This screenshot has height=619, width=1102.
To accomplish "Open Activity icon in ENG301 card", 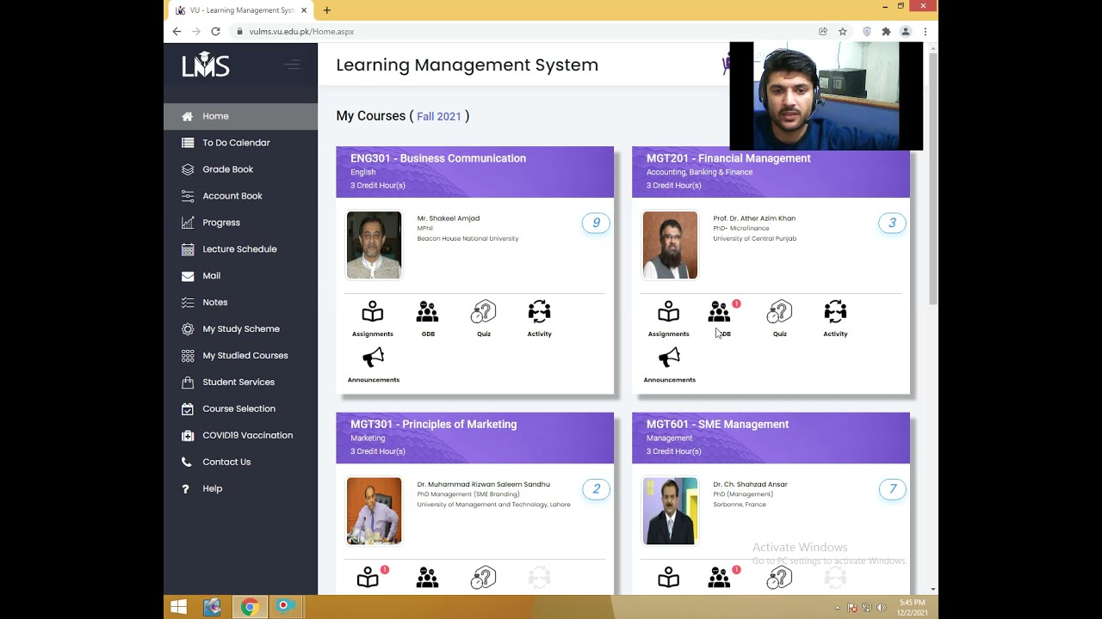I will (x=540, y=318).
